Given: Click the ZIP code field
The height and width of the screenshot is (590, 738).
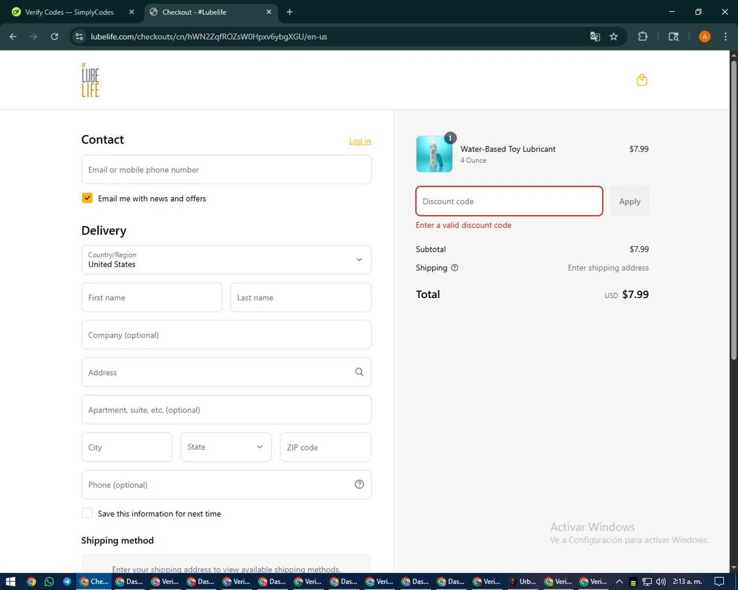Looking at the screenshot, I should coord(325,447).
